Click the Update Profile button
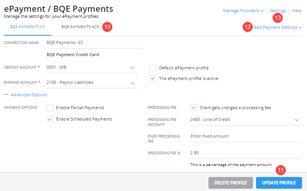The image size is (307, 191). 279,183
